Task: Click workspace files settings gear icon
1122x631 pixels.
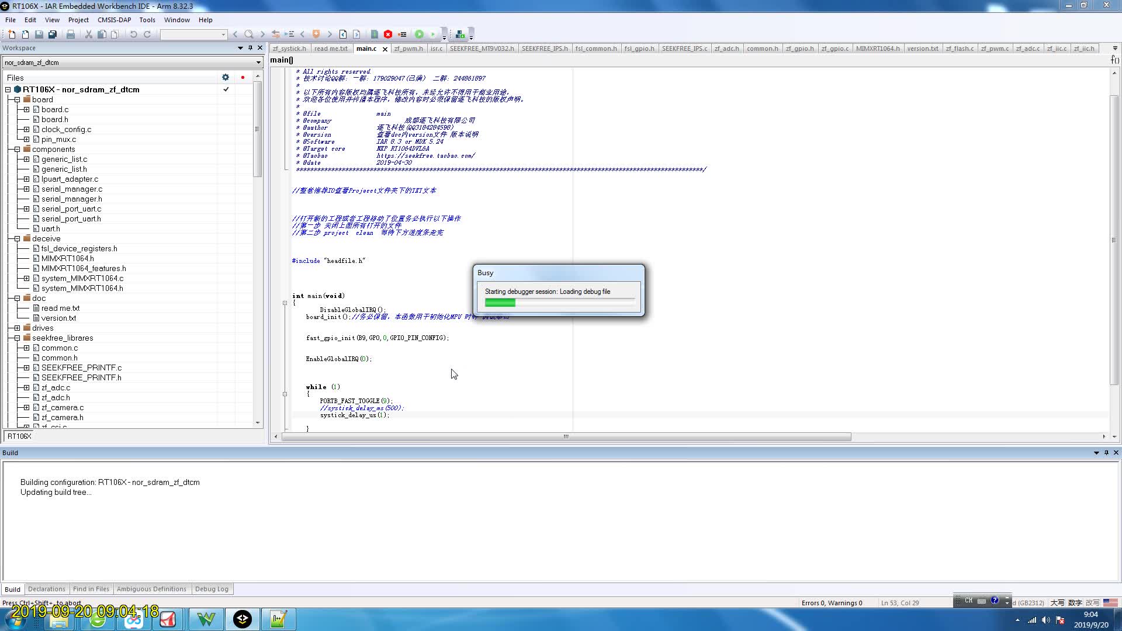Action: point(226,77)
